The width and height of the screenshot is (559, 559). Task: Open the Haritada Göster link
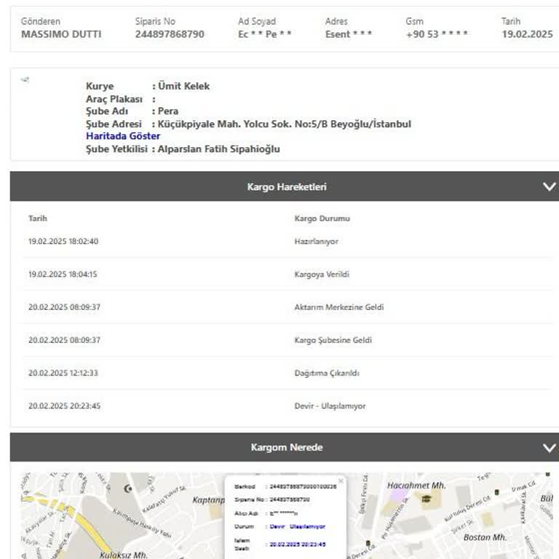123,136
